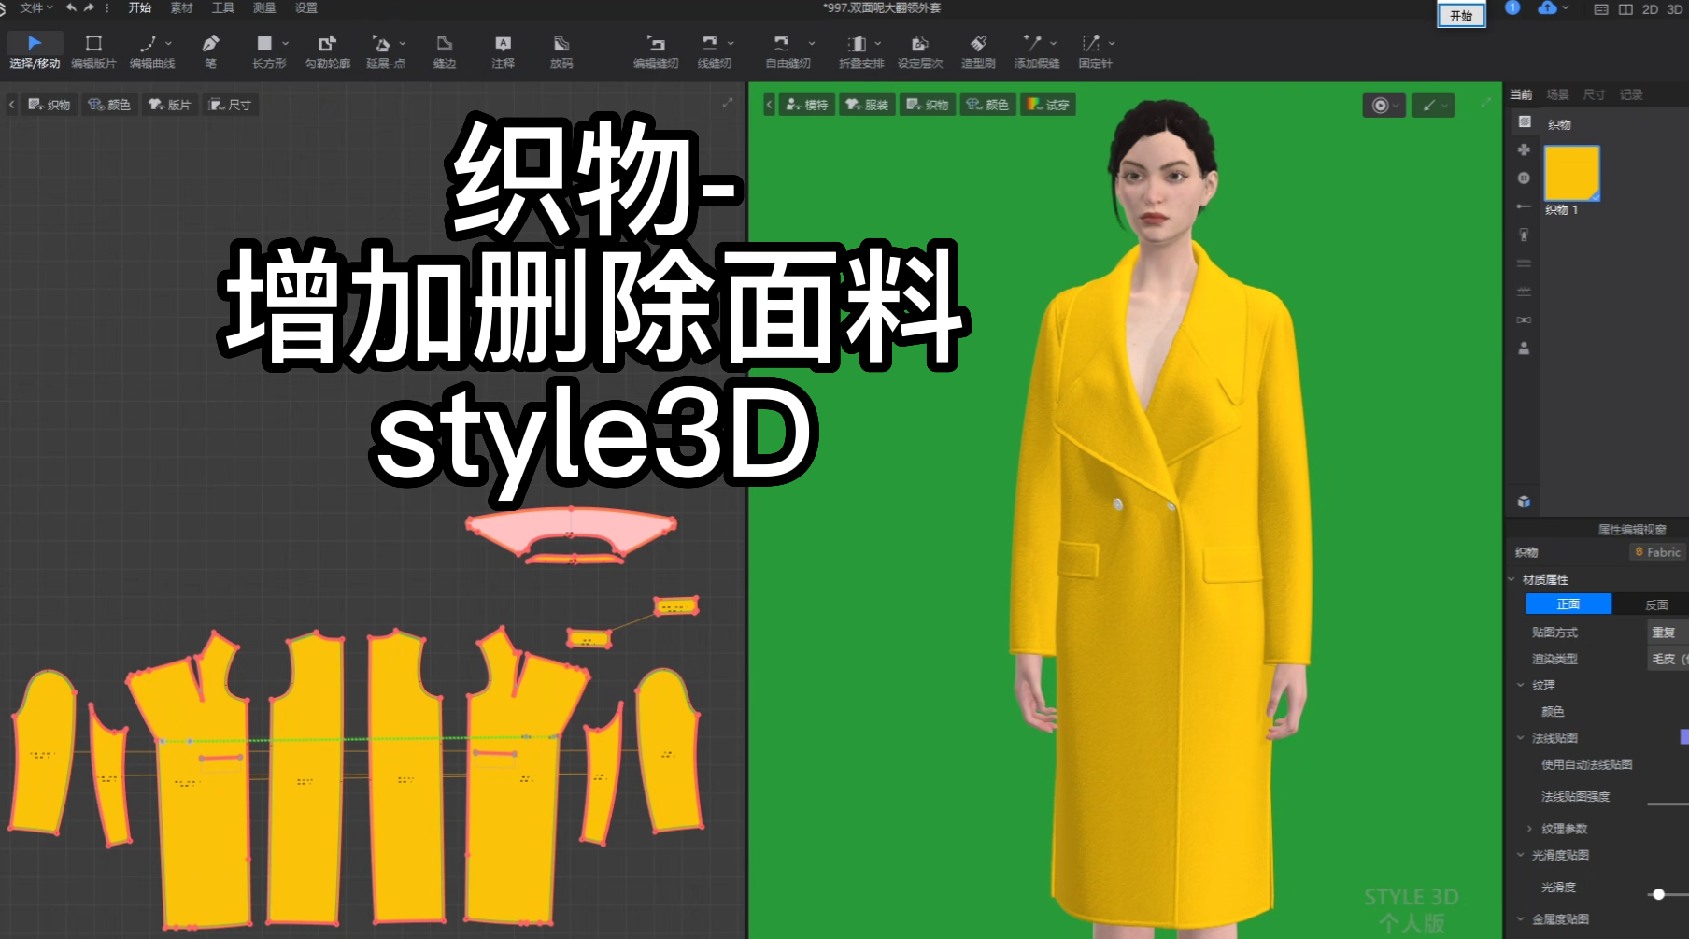This screenshot has height=939, width=1689.
Task: Select the 编辑版片 tool
Action: (93, 51)
